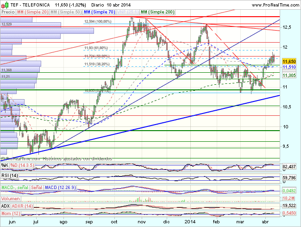Viewport: 301px width, 227px height.
Task: Click the 12,594 (100,00%) Fibonacci label
Action: pos(98,21)
